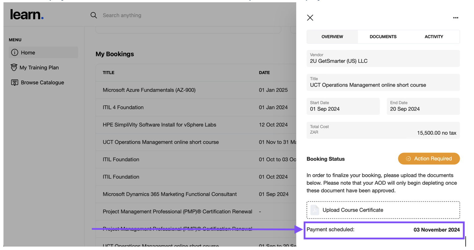474x250 pixels.
Task: Switch to the Documents tab
Action: pyautogui.click(x=383, y=37)
